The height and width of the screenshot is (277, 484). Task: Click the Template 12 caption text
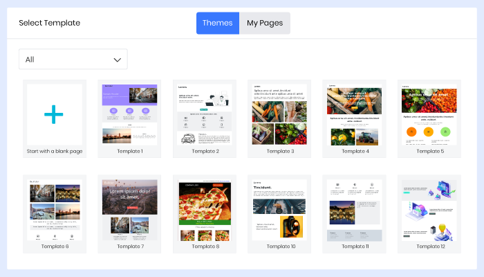(x=429, y=246)
